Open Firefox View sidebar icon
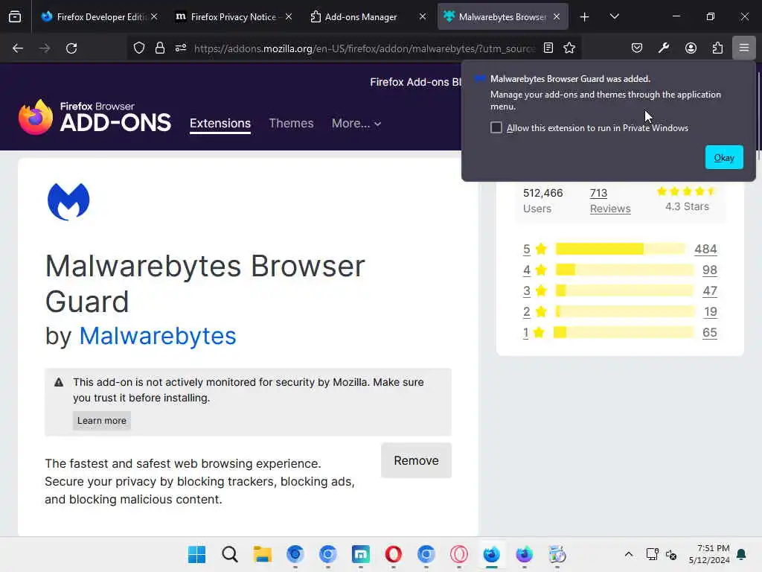Screen dimensions: 762x572 click(15, 16)
